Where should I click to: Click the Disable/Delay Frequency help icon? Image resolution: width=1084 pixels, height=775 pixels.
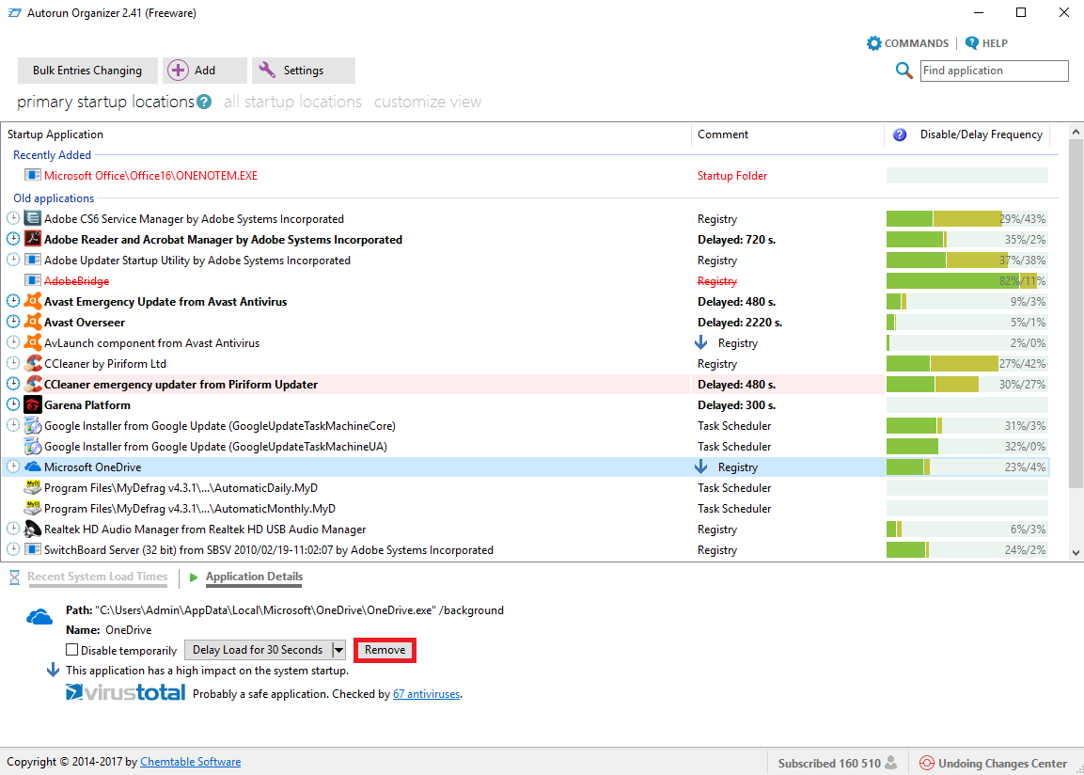coord(900,134)
